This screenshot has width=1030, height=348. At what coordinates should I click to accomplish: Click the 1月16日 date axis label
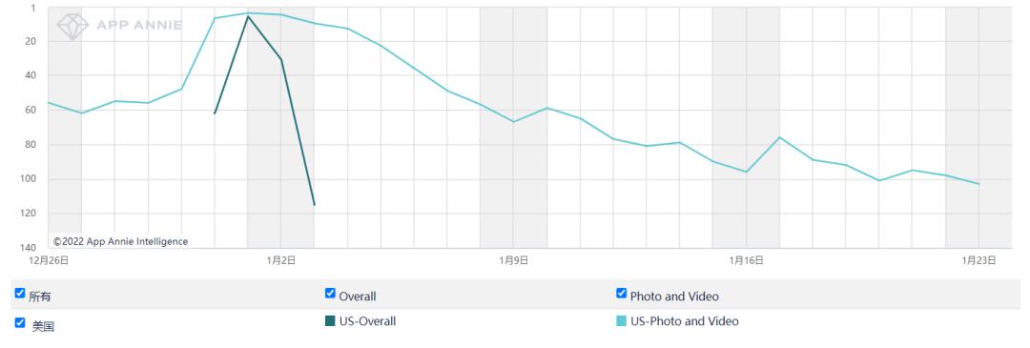click(x=746, y=260)
